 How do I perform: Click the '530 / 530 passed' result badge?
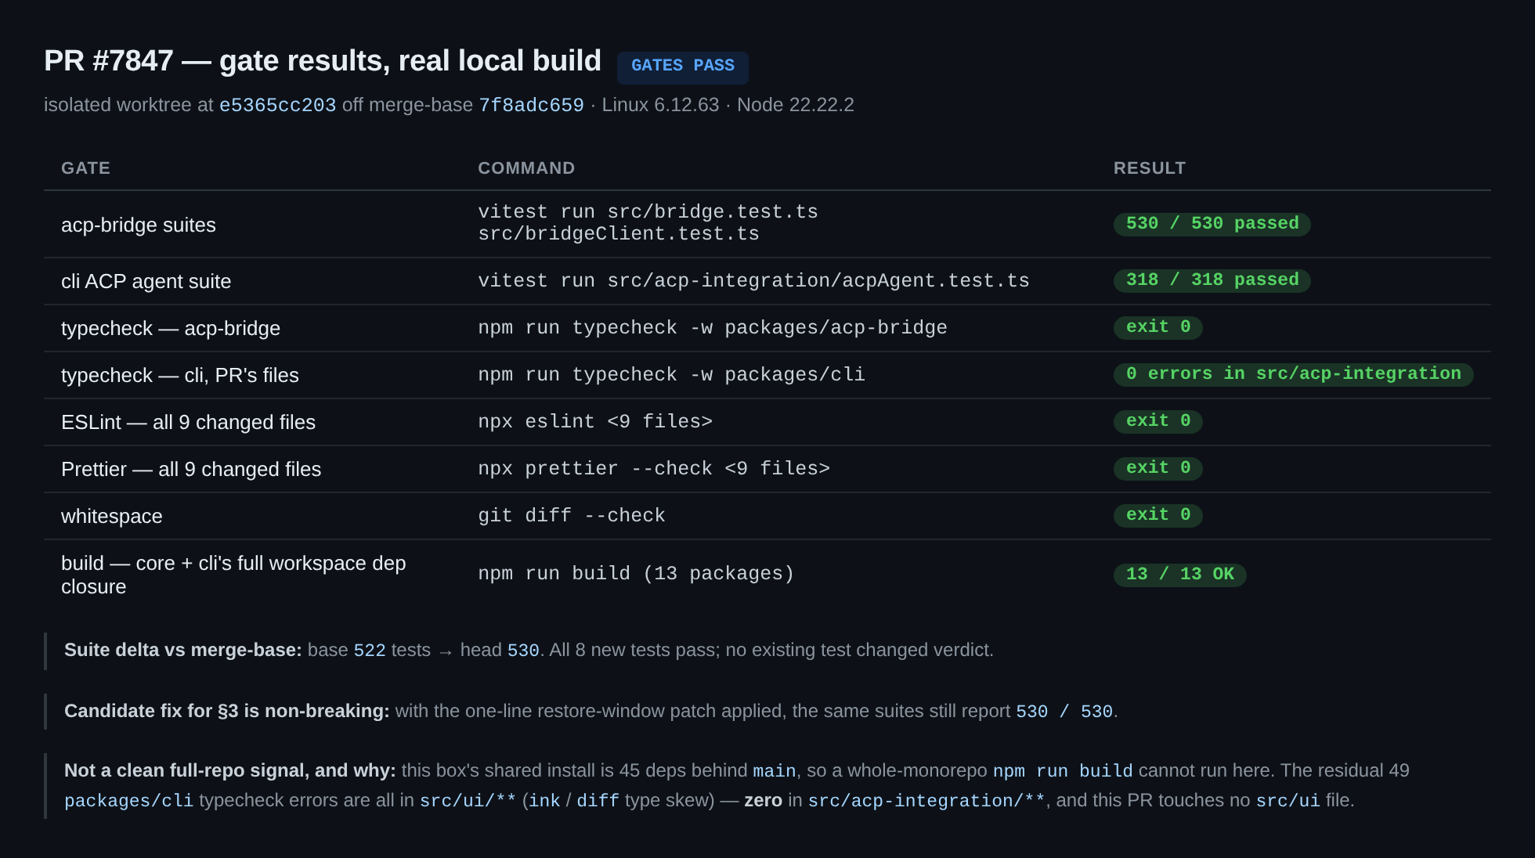pyautogui.click(x=1212, y=224)
